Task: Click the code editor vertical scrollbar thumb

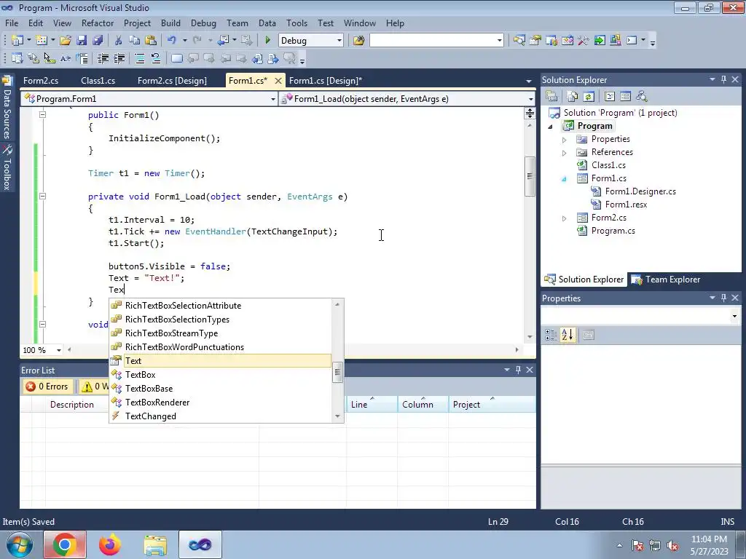Action: click(530, 176)
